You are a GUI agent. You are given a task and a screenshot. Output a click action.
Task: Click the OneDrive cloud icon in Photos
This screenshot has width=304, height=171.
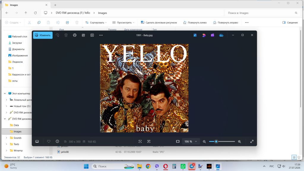click(x=221, y=35)
